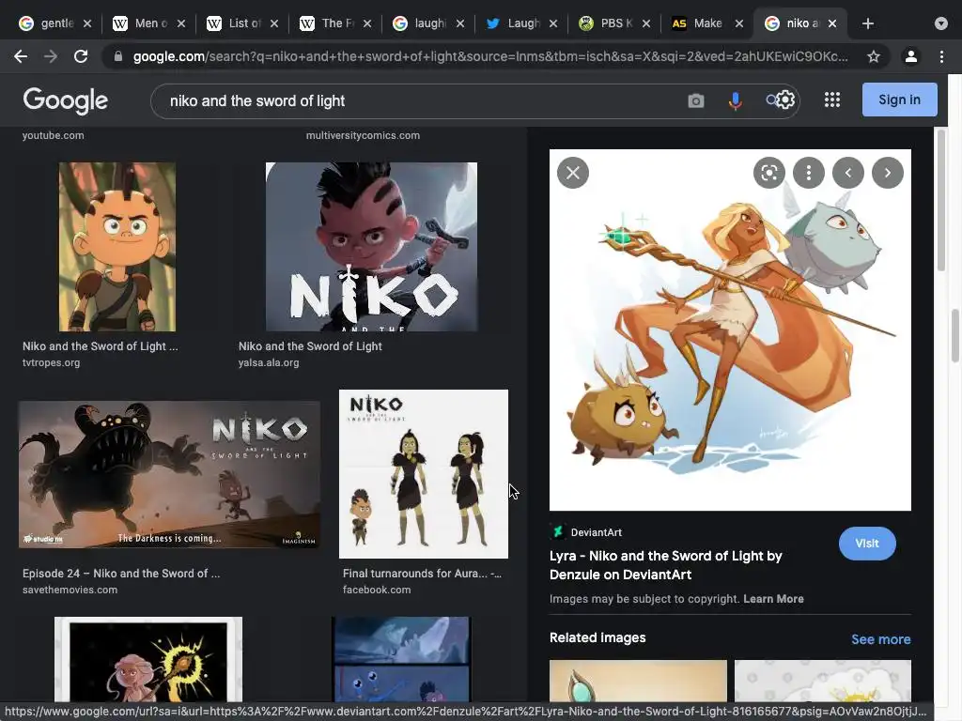Open quick settings gear icon
This screenshot has width=962, height=721.
tap(785, 100)
